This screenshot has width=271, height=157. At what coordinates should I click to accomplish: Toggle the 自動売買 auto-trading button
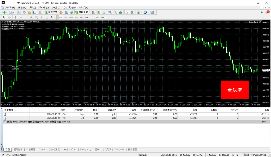point(82,12)
